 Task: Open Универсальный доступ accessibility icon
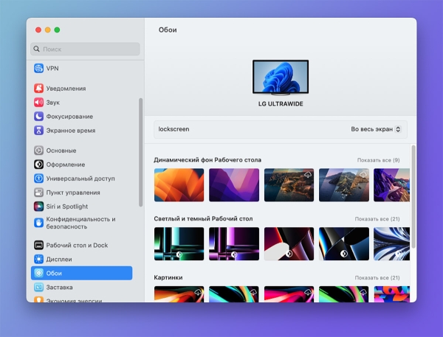click(39, 178)
